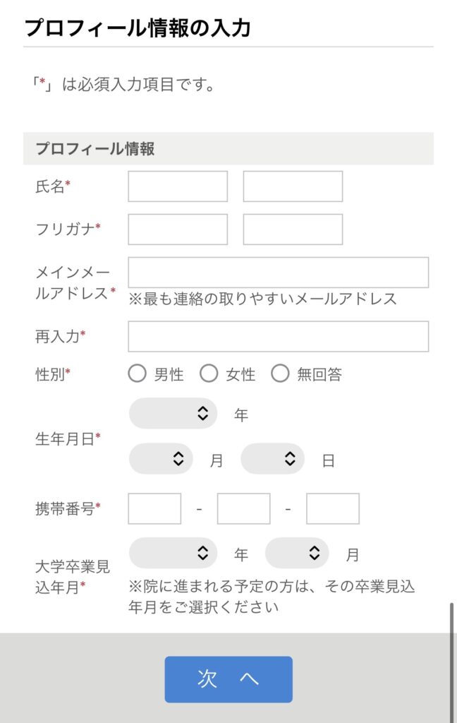The height and width of the screenshot is (723, 457).
Task: Select the 男性 radio button
Action: (x=137, y=374)
